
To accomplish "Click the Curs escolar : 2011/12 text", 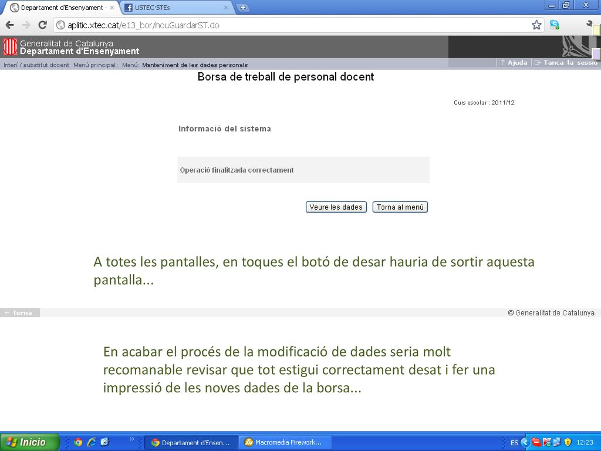I will (484, 103).
